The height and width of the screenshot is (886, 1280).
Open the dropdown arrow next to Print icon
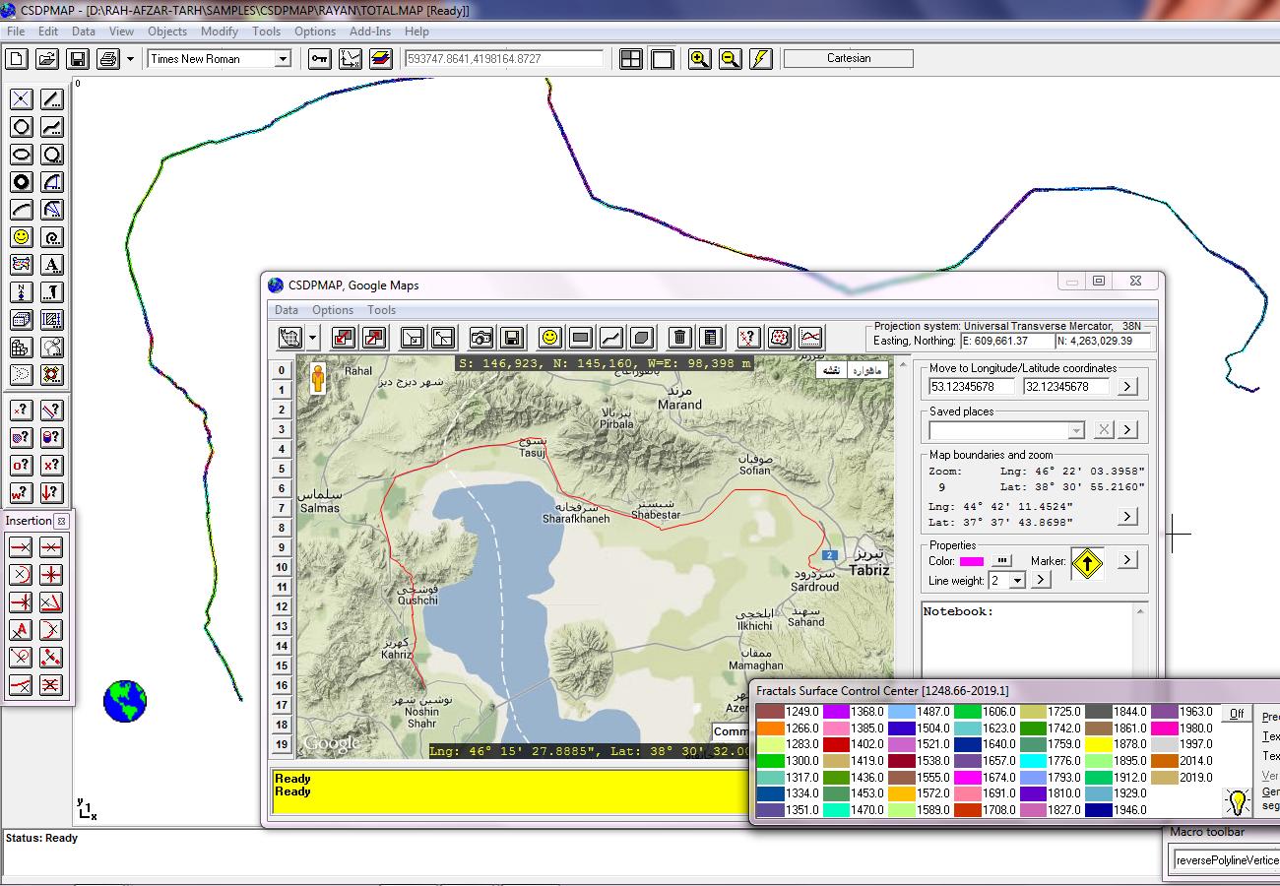tap(130, 59)
